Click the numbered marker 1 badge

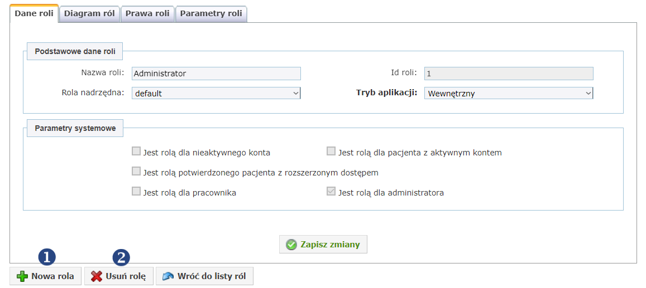(x=46, y=257)
